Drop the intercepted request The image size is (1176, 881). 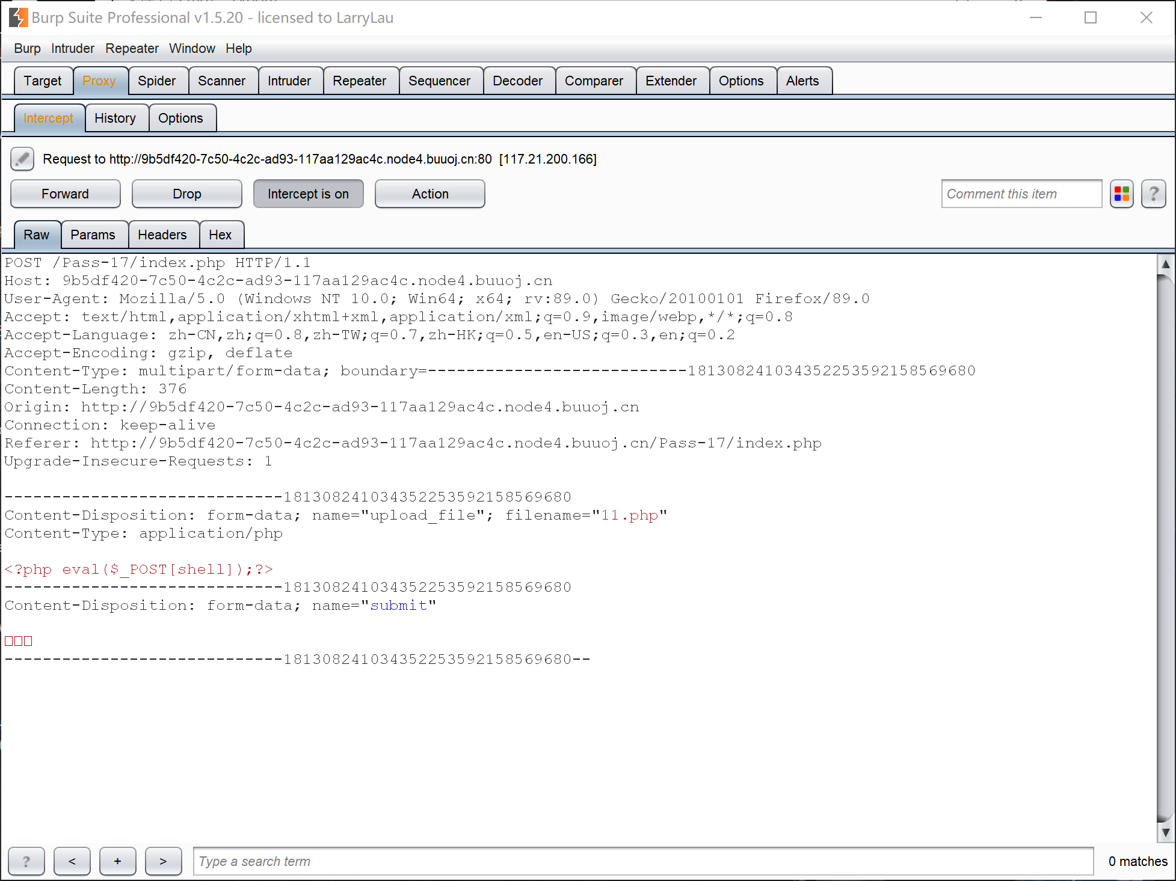coord(186,194)
